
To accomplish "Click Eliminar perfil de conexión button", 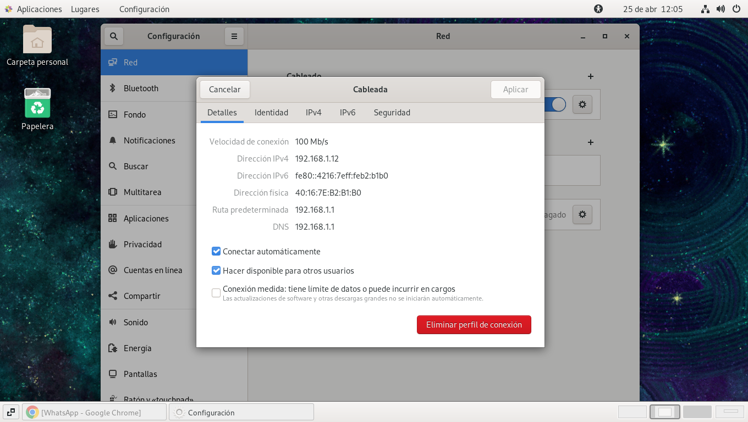I will (474, 325).
